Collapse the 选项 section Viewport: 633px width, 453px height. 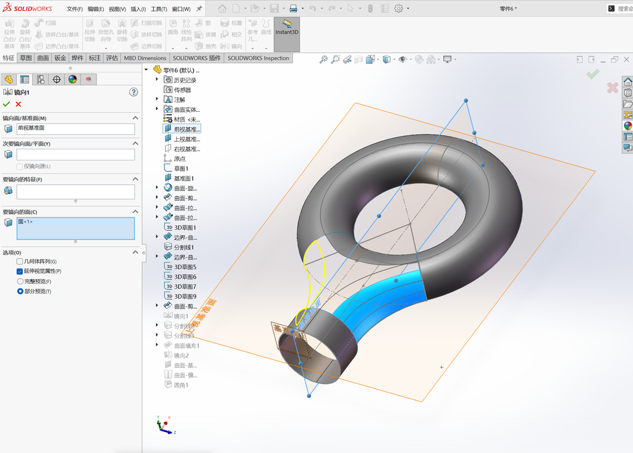click(x=135, y=252)
